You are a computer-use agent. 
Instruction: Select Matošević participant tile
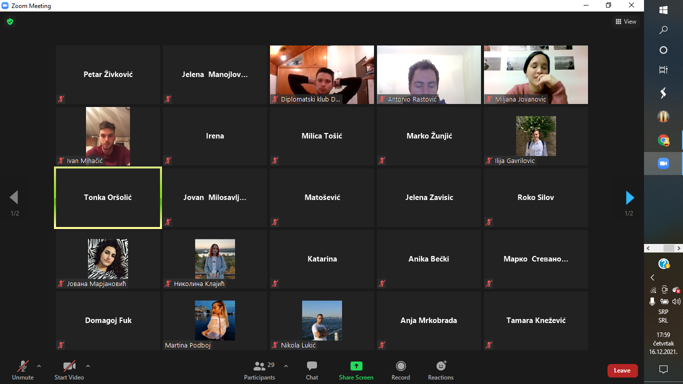(322, 197)
